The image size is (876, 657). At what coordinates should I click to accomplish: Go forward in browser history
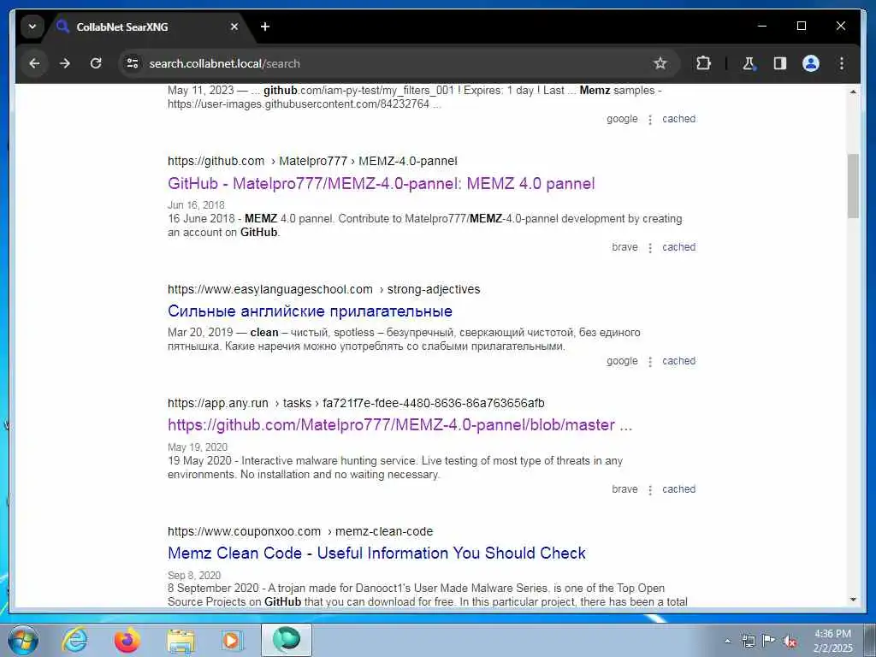(65, 63)
